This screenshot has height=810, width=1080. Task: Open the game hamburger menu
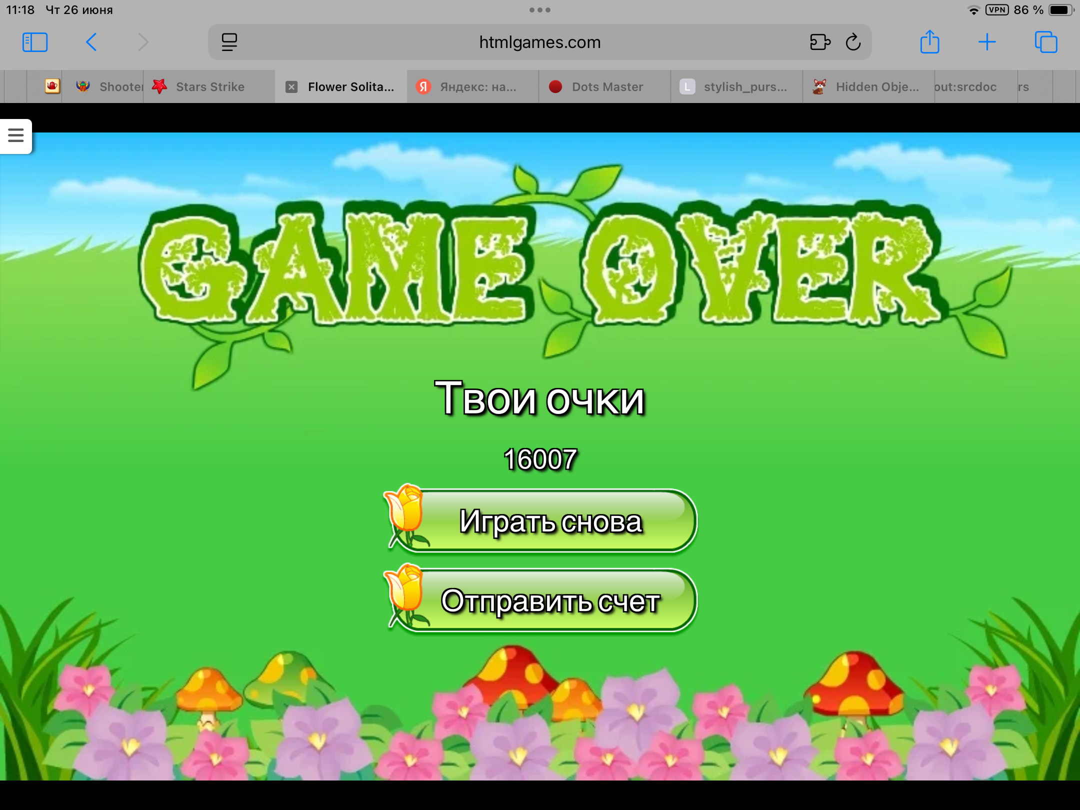click(x=16, y=135)
